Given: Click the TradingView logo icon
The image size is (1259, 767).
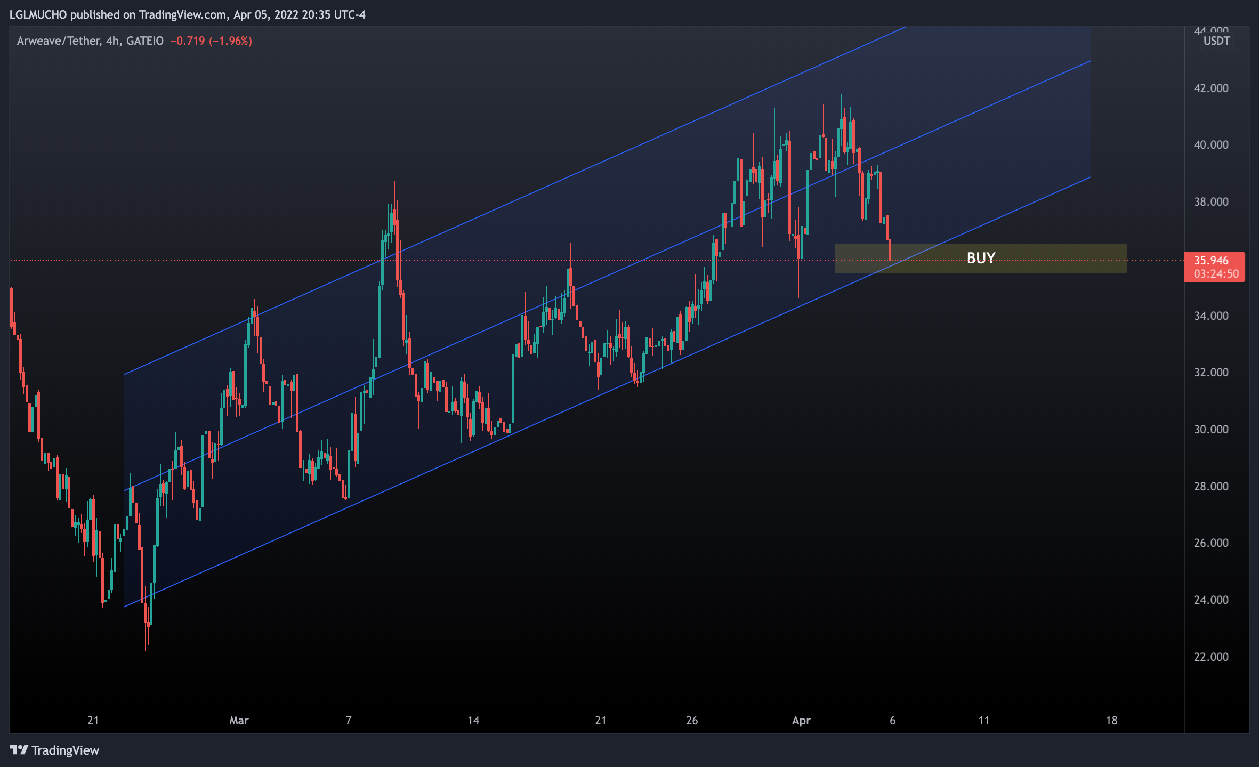Looking at the screenshot, I should [x=19, y=750].
